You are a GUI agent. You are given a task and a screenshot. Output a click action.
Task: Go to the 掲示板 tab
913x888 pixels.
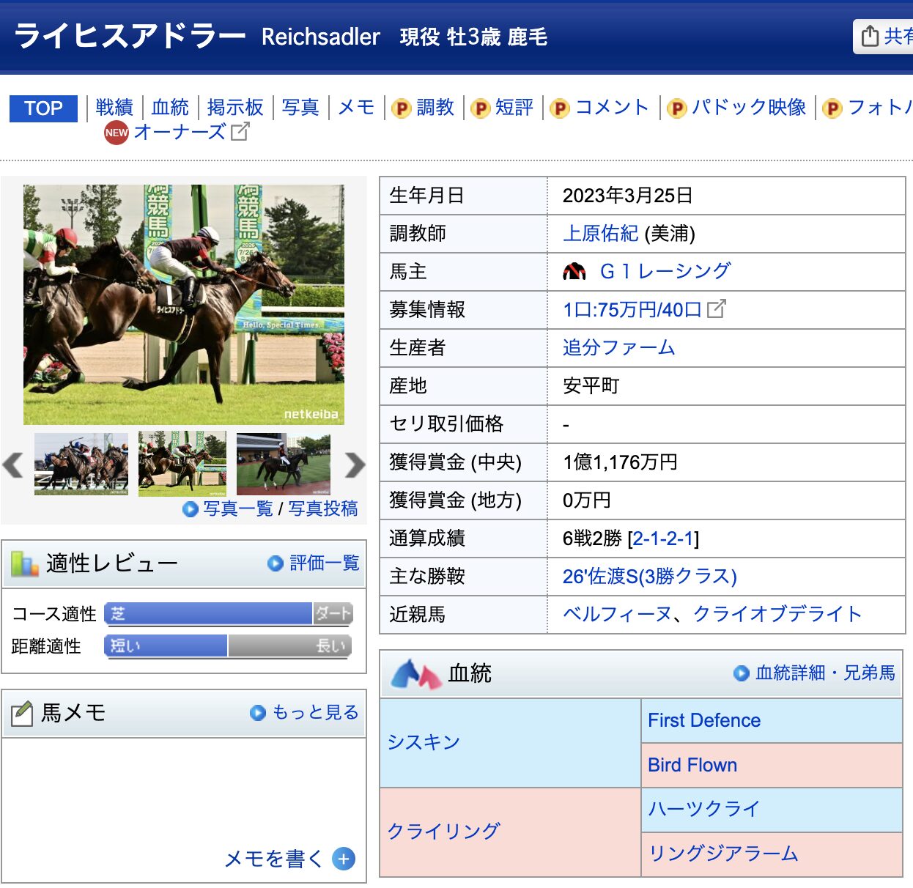coord(235,108)
